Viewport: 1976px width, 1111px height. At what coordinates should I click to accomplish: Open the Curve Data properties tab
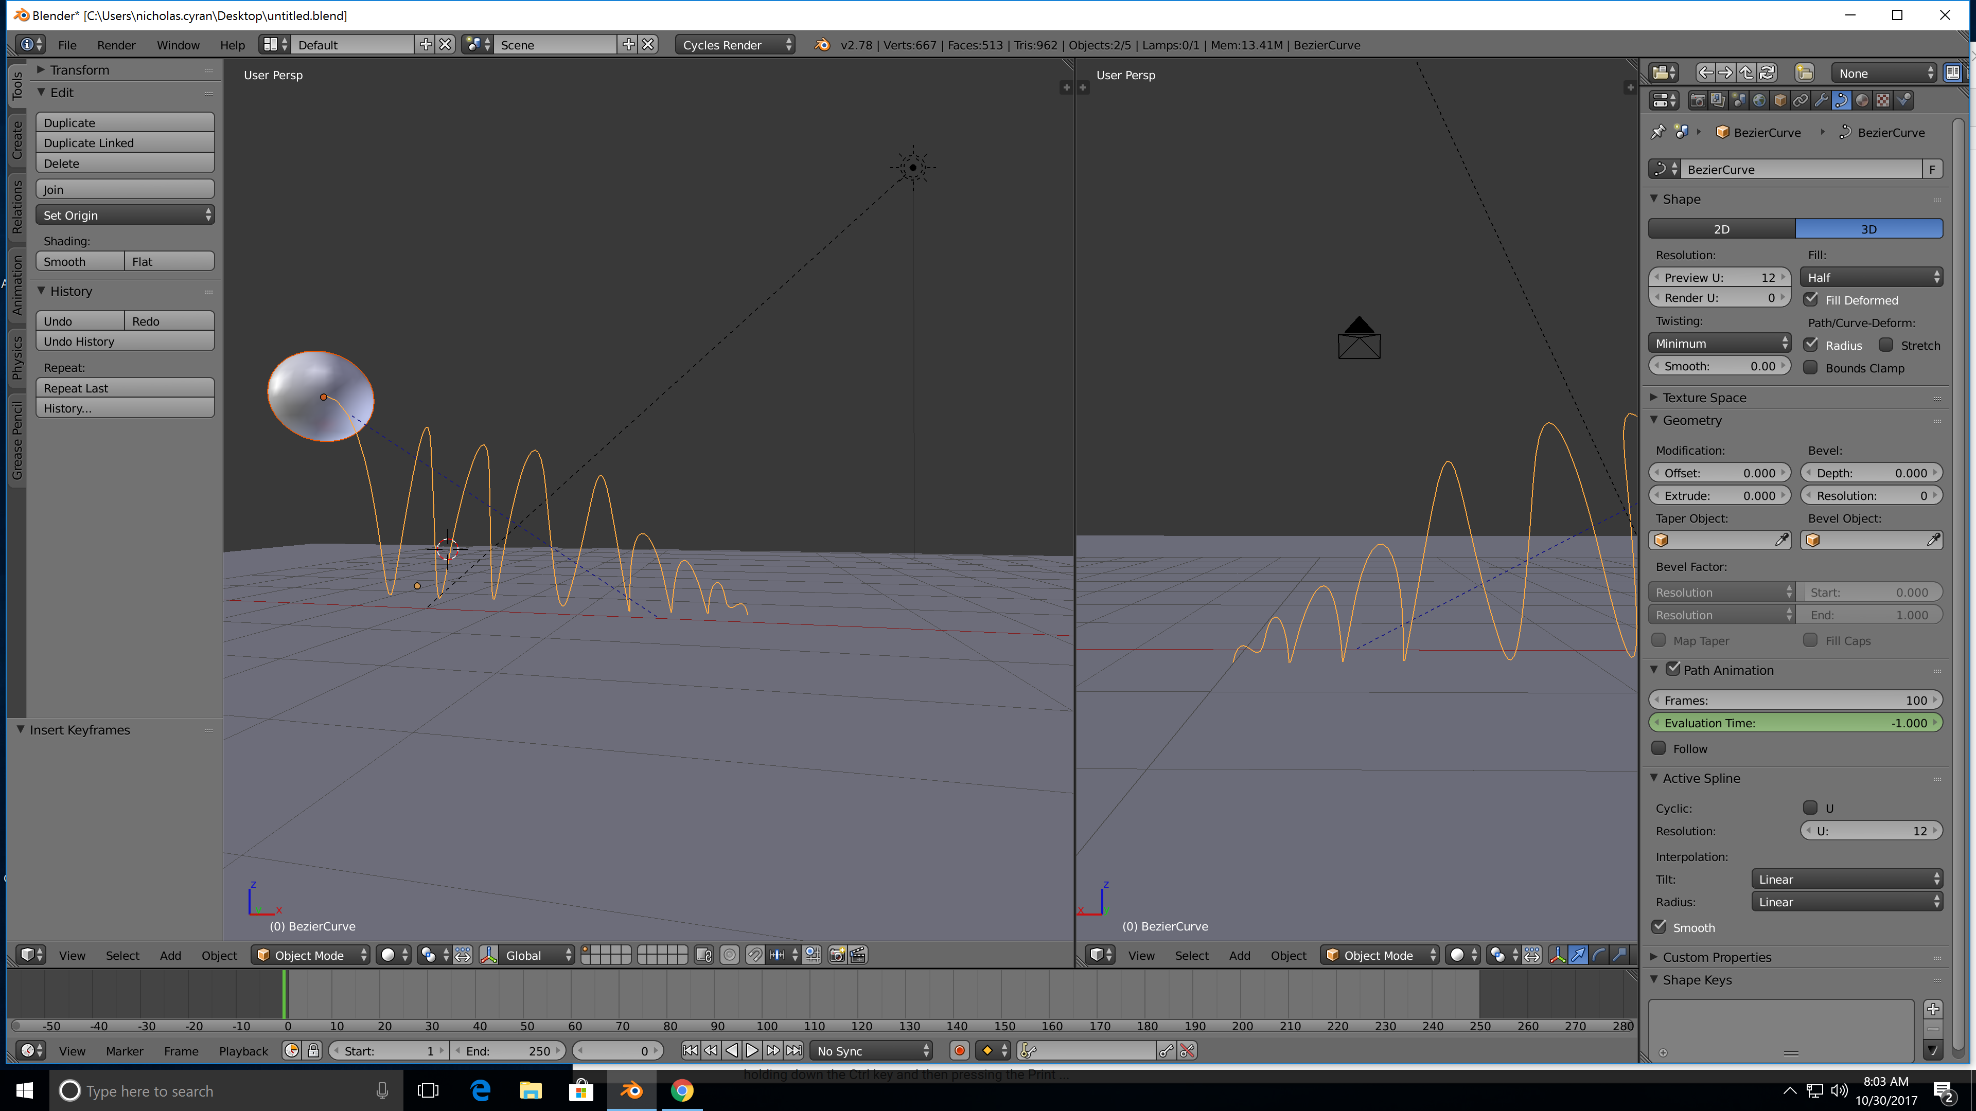[x=1842, y=100]
